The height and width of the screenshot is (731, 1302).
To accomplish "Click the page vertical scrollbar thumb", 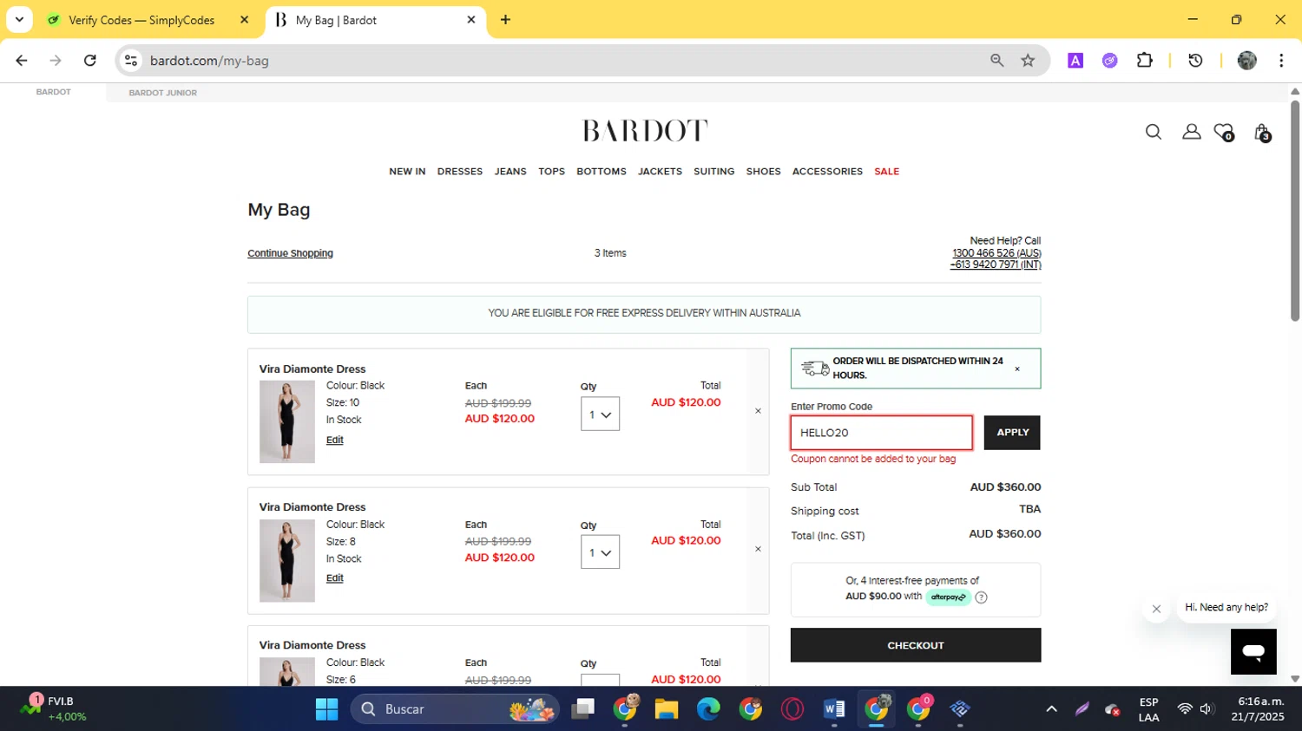I will [1295, 211].
